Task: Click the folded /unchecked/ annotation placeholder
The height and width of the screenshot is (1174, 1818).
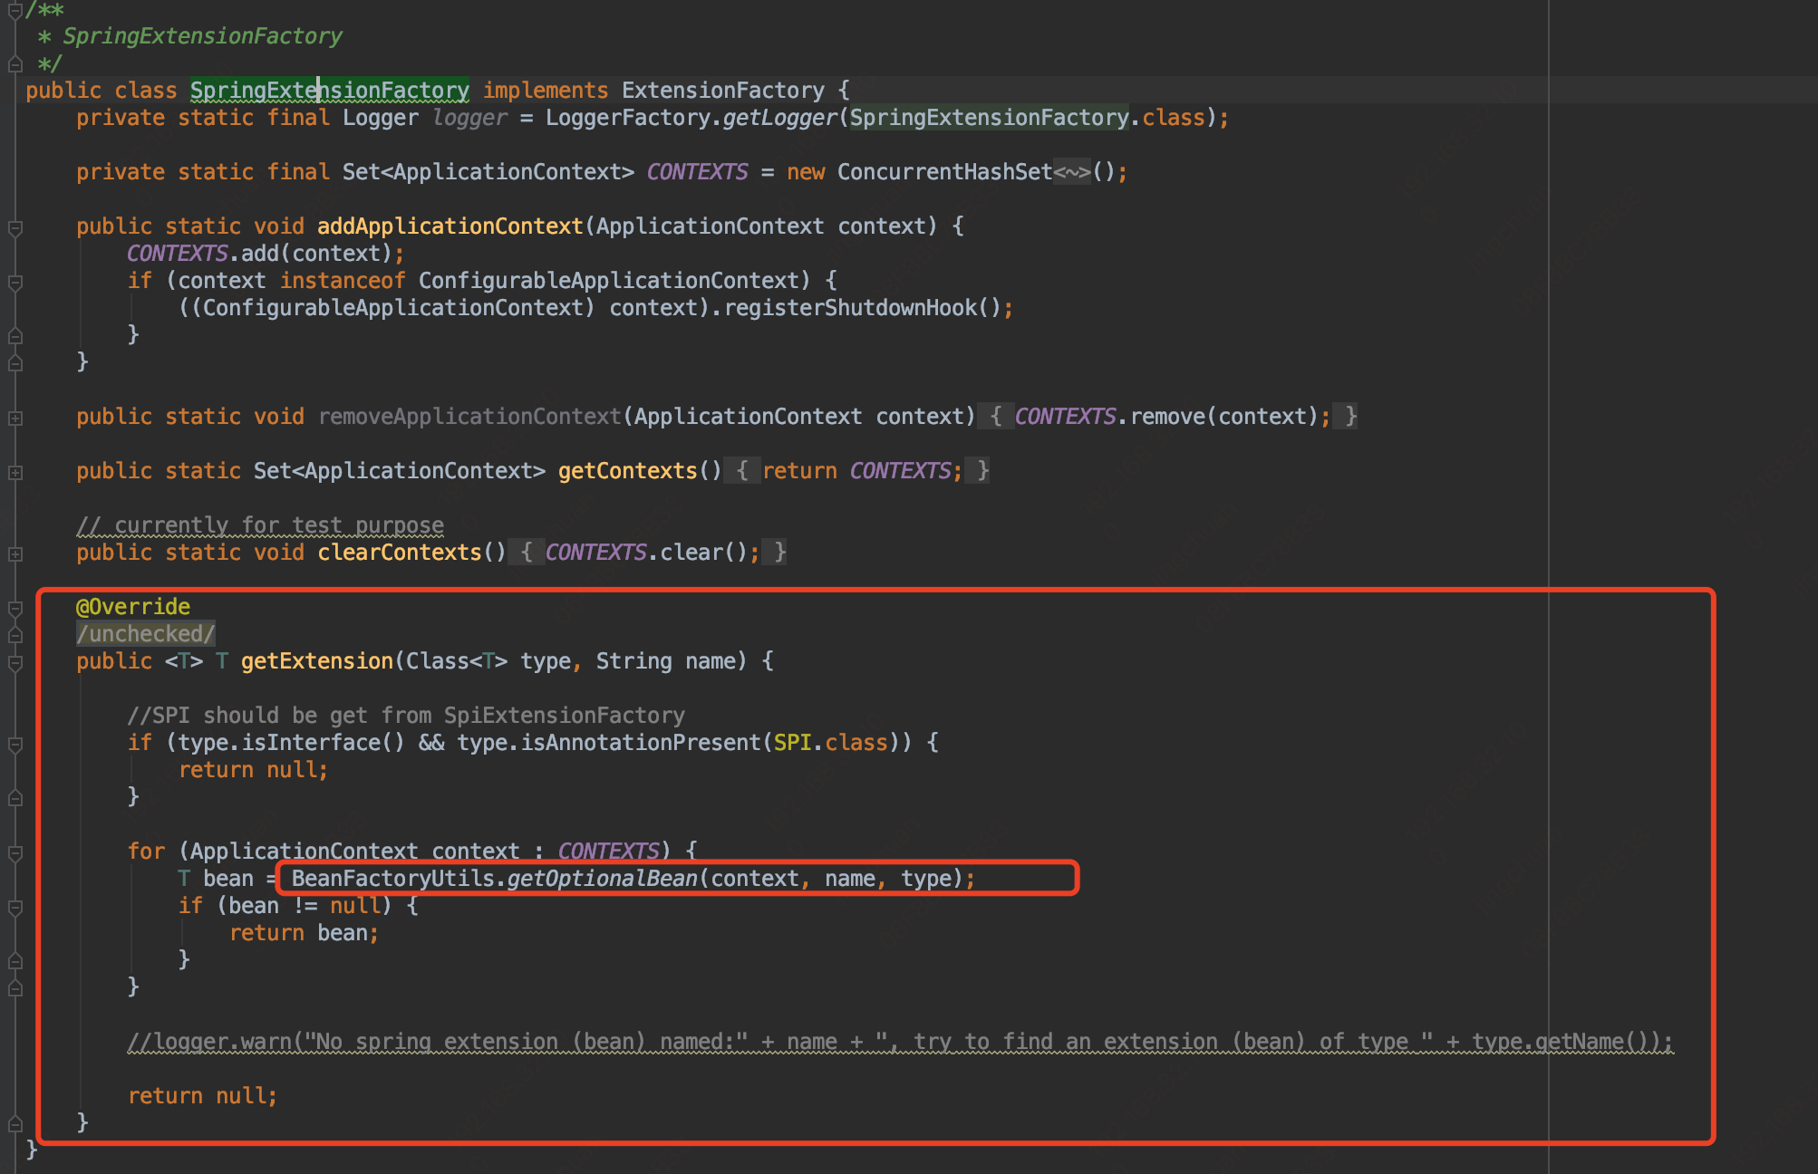Action: point(145,634)
